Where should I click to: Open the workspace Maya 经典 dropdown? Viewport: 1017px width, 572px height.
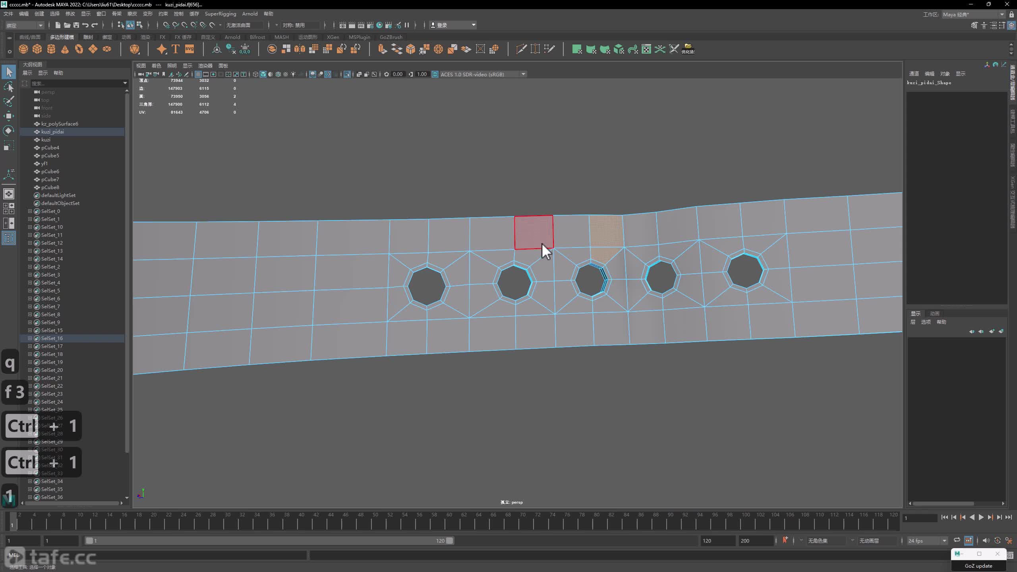[x=973, y=14]
